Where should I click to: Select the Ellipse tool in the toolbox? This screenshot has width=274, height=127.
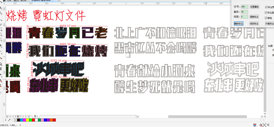(1, 34)
